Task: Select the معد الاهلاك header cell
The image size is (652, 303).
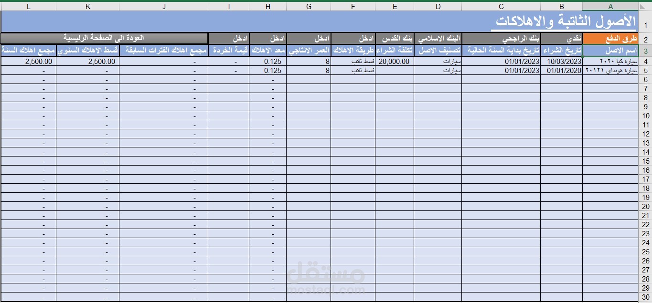Action: 267,51
